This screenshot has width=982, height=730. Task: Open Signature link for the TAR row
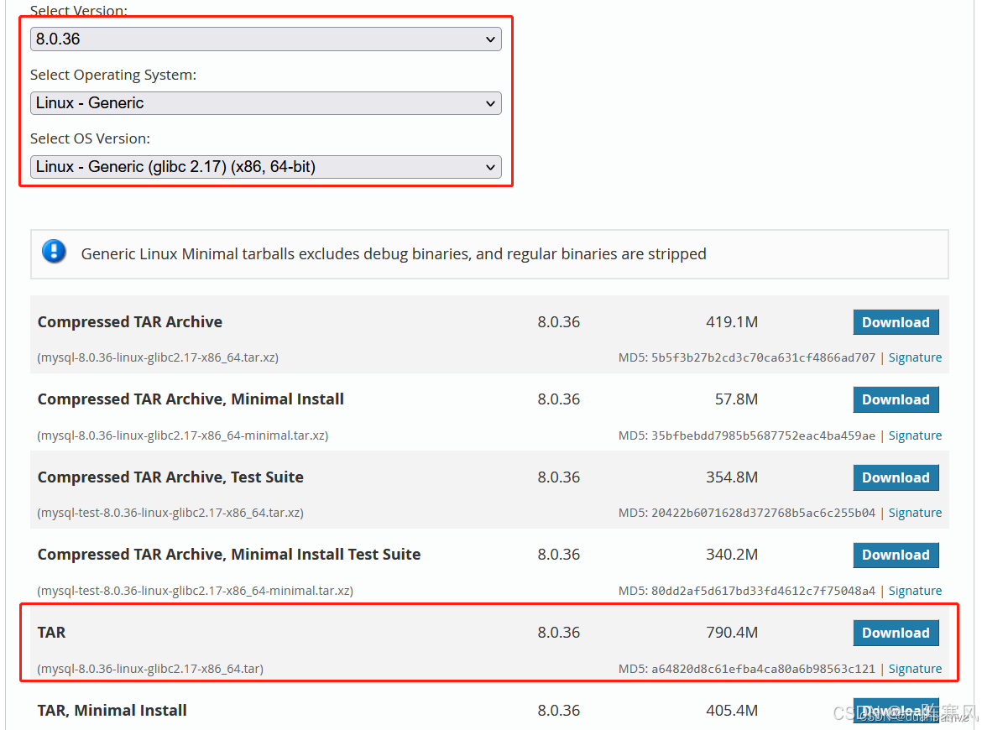915,669
